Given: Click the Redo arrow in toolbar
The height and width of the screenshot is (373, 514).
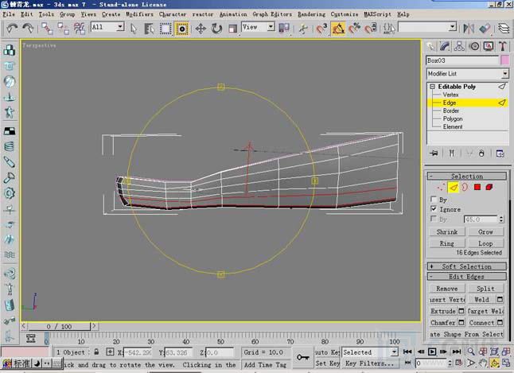Looking at the screenshot, I should point(28,29).
